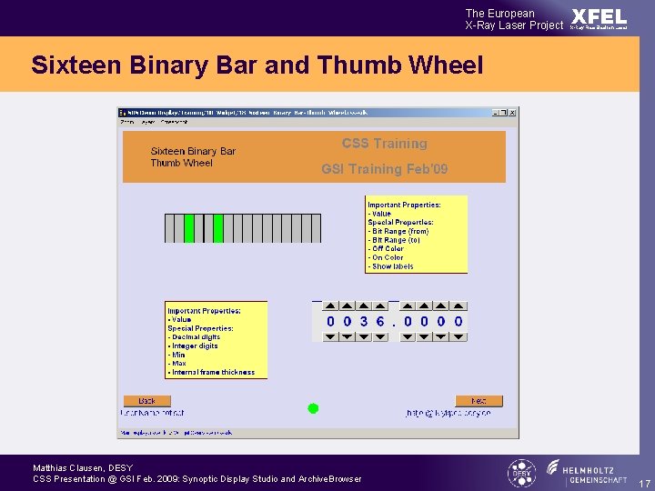Click the On Color property line
Screen dimensions: 655x491
[386, 257]
